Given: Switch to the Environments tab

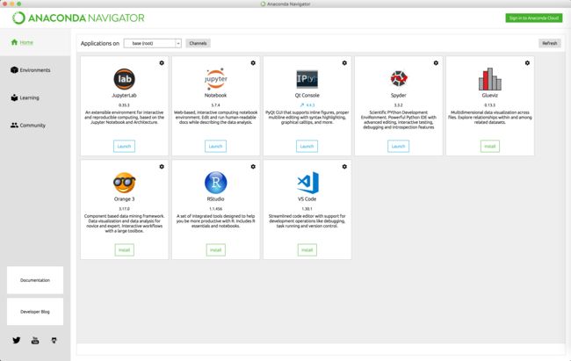Looking at the screenshot, I should (x=31, y=70).
